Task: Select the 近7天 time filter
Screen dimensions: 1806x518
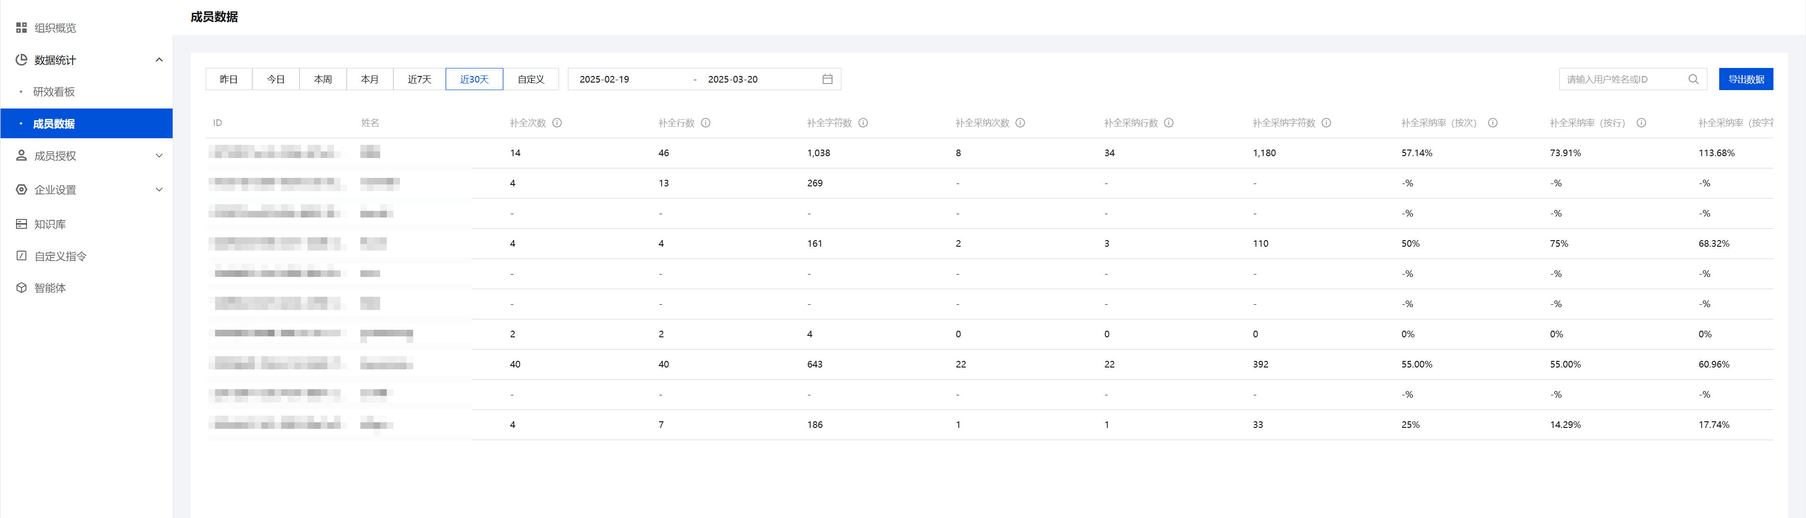Action: click(x=419, y=79)
